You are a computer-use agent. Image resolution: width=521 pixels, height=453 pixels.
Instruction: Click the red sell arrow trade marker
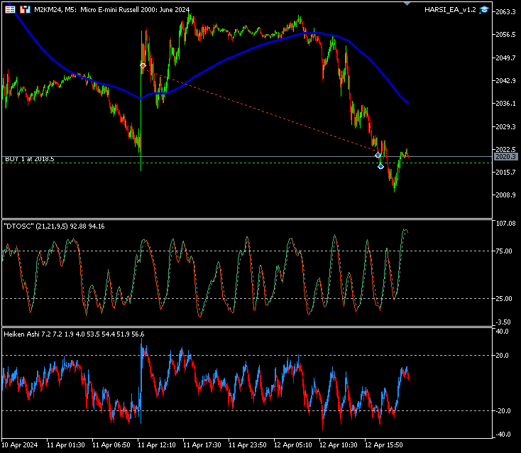click(143, 65)
